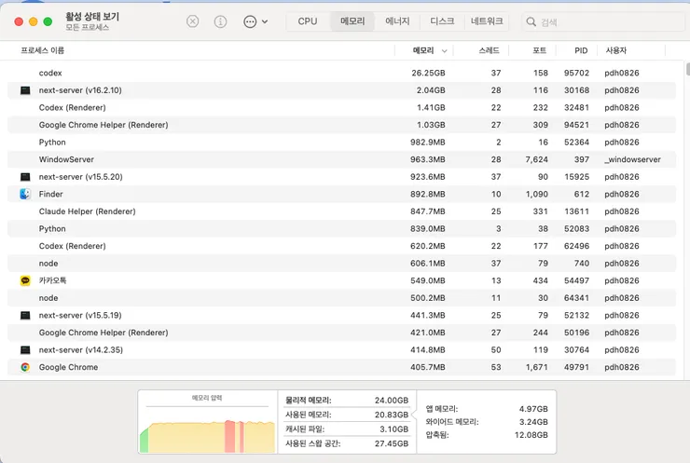Click 사용된 스왑 공간 27.45GB entry
The height and width of the screenshot is (463, 690).
(347, 443)
